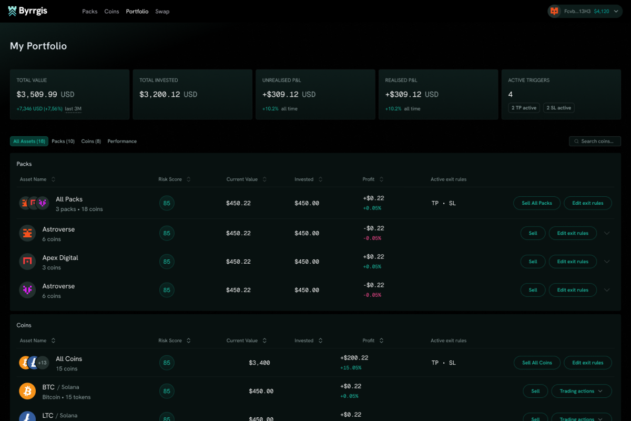Open the wallet account dropdown chevron
The image size is (631, 421).
pos(617,11)
